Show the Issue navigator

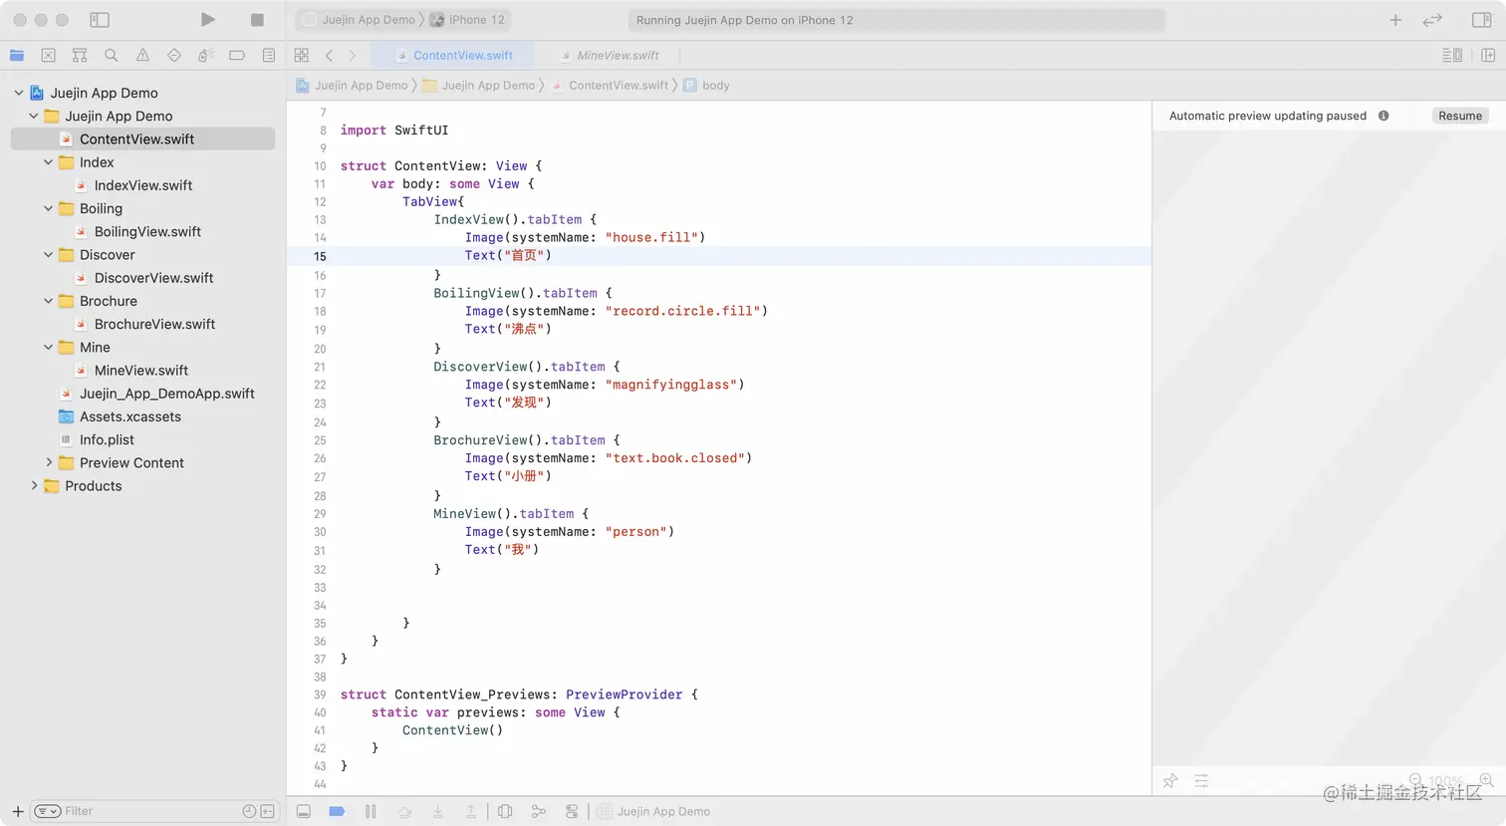pos(142,56)
